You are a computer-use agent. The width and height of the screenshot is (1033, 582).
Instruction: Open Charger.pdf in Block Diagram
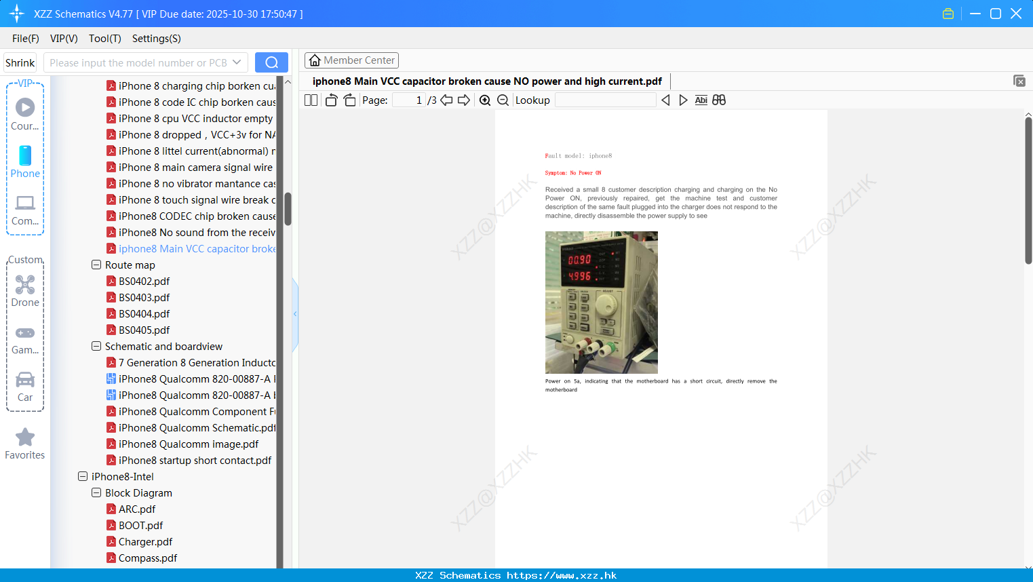point(140,541)
